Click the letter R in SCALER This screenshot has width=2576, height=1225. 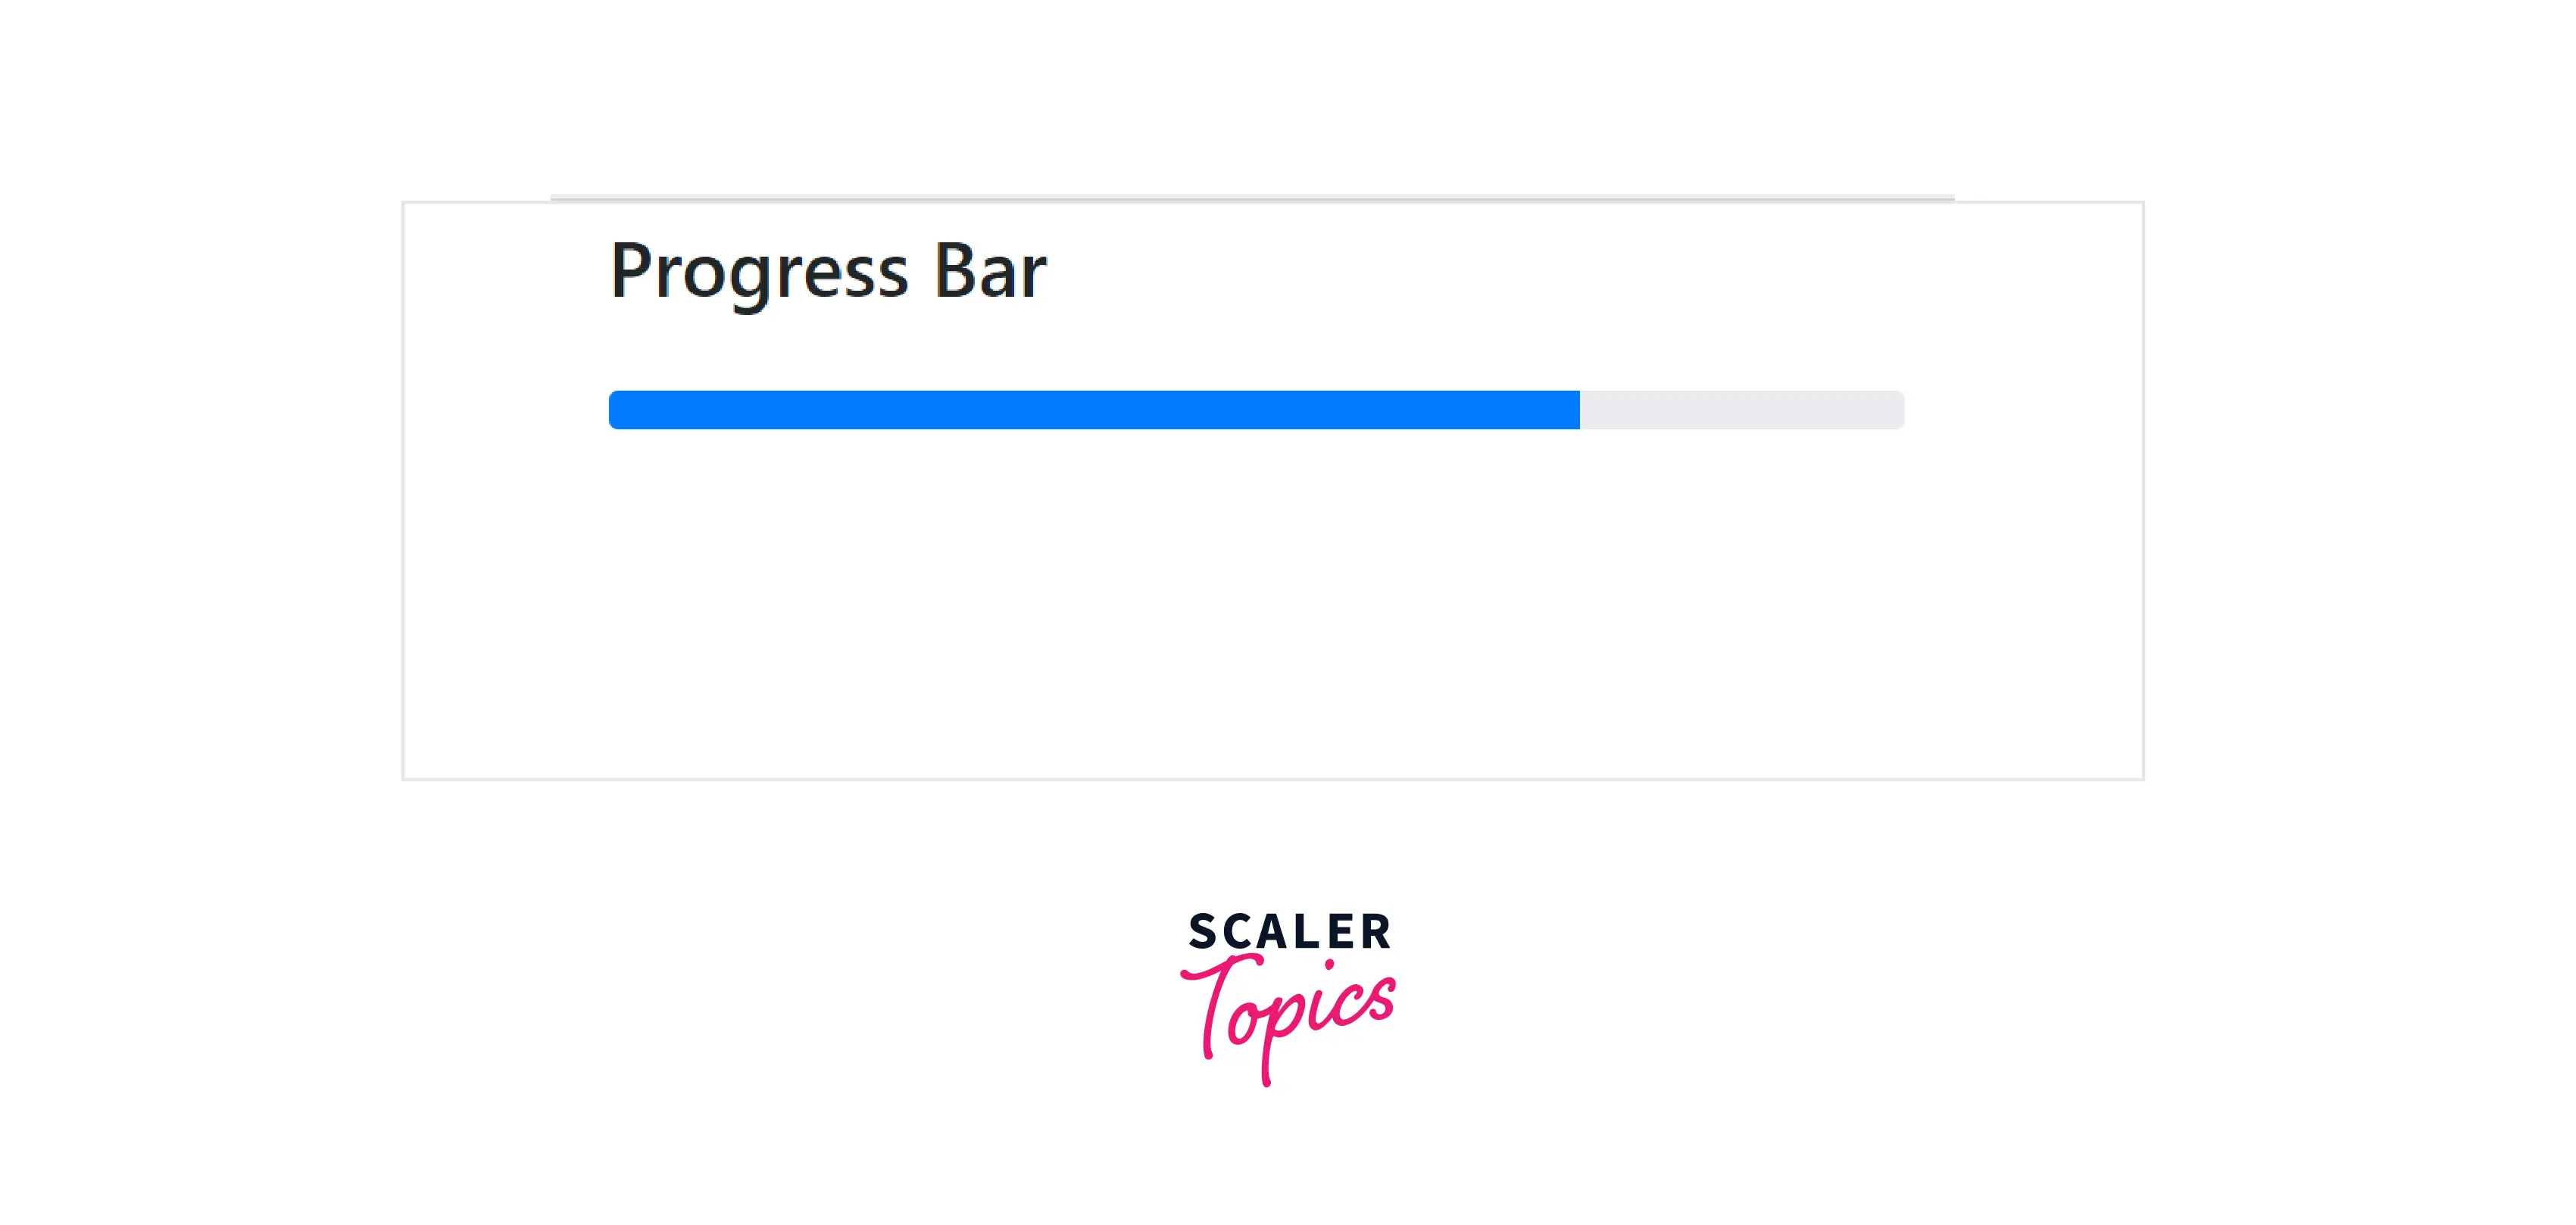point(1374,932)
